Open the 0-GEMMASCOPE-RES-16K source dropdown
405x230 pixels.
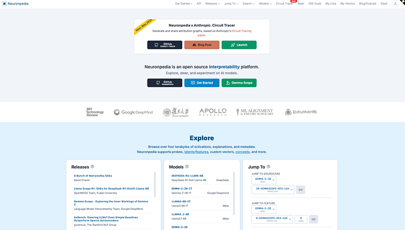[273, 219]
